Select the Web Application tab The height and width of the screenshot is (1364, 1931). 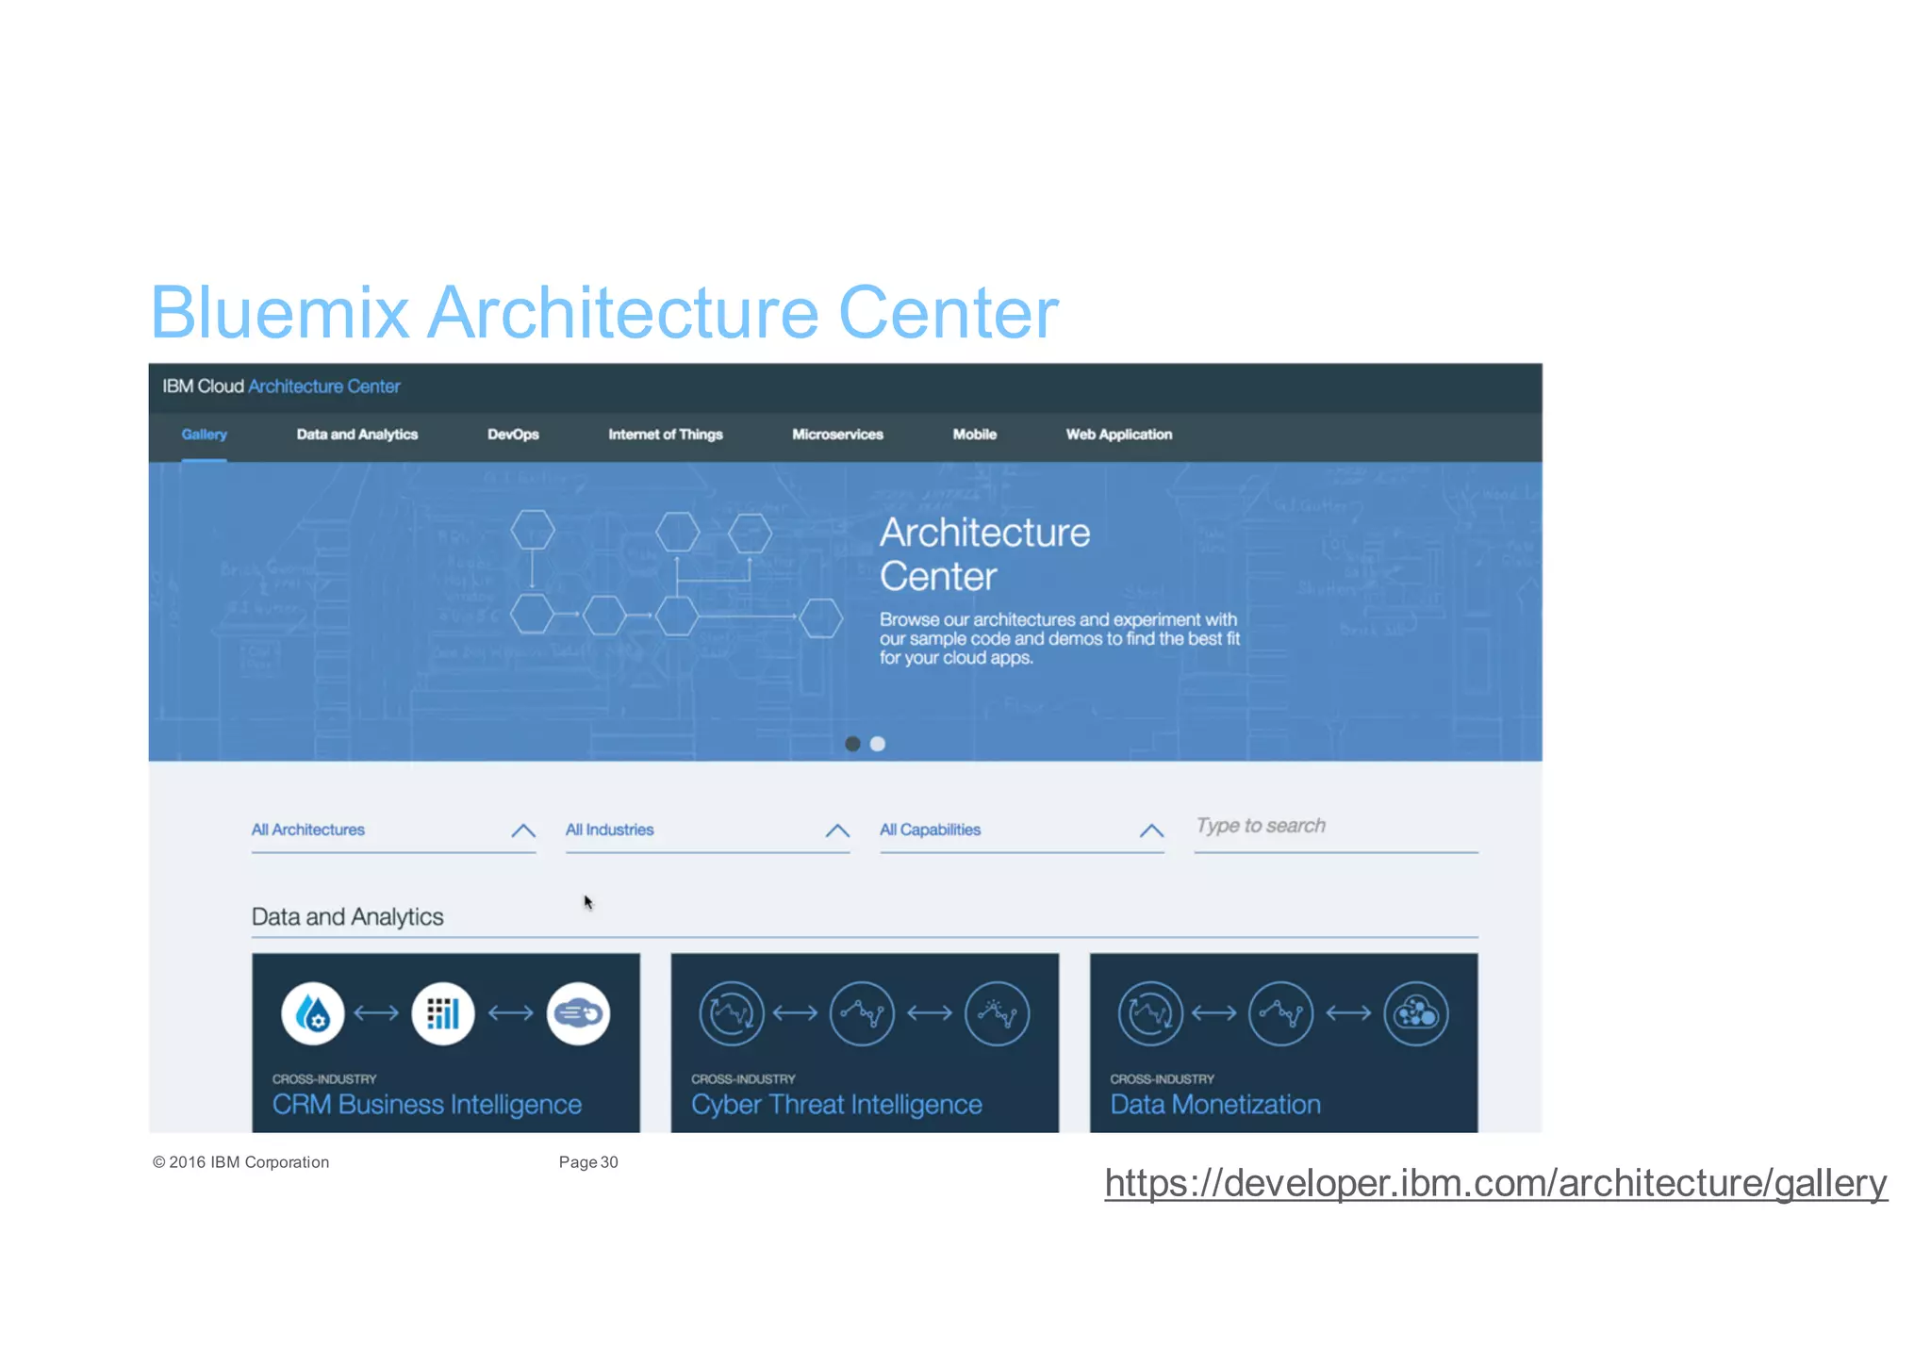click(x=1118, y=435)
